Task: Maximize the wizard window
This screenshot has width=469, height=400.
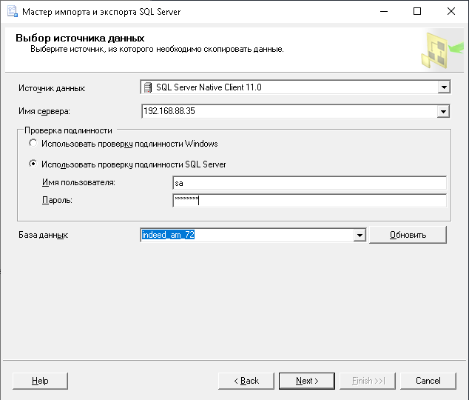Action: [x=417, y=12]
